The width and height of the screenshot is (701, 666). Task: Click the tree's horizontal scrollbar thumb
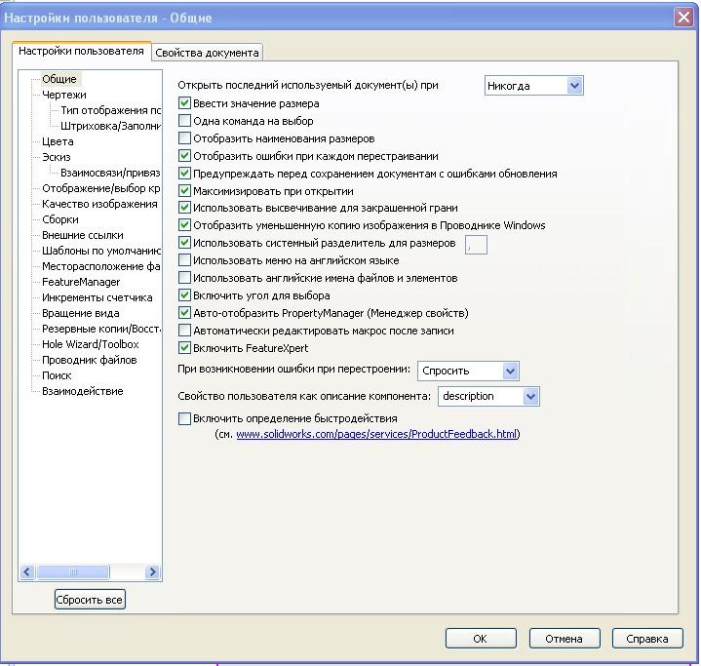(73, 571)
